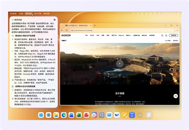Open the notification bell in top bar
Image resolution: width=189 pixels, height=130 pixels.
click(x=179, y=14)
